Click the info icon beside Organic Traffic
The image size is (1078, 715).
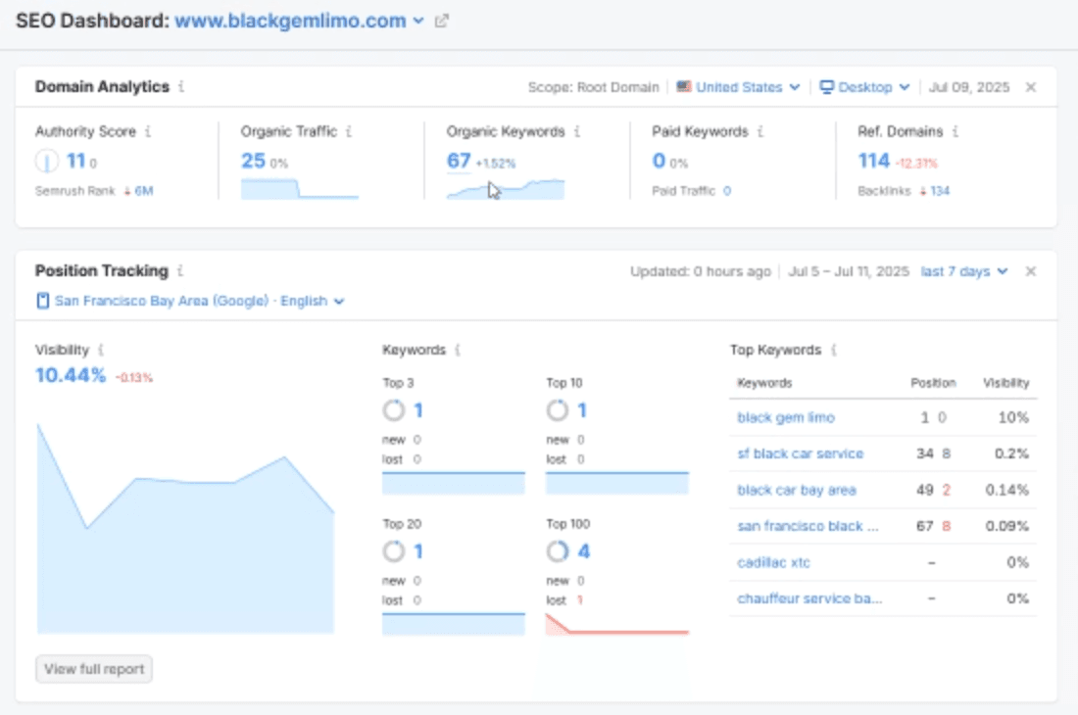[x=349, y=131]
